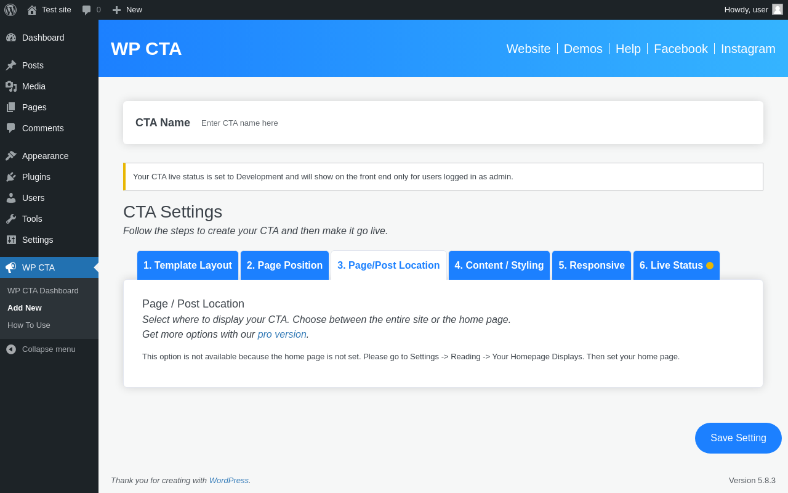
Task: Open the comments bubble icon in admin bar
Action: click(x=87, y=10)
